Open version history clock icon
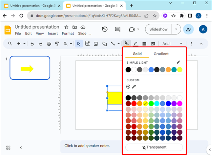The width and height of the screenshot is (212, 156). [105, 29]
